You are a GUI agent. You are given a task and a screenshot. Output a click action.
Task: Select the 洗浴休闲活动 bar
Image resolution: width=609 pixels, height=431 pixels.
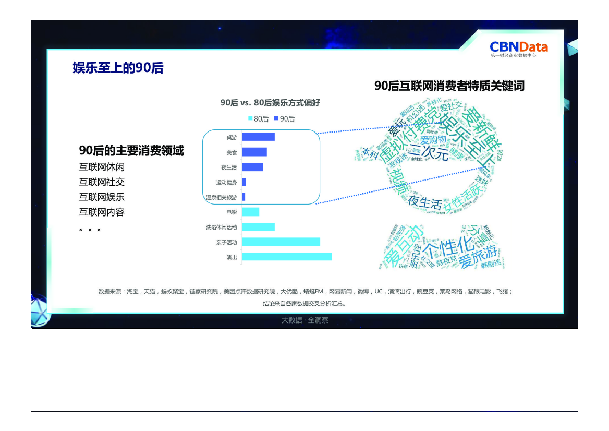pos(258,227)
